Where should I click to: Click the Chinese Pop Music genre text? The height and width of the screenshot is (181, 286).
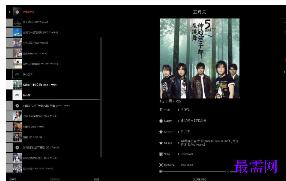pyautogui.click(x=216, y=141)
